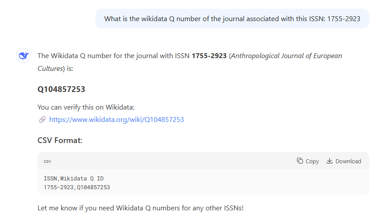This screenshot has height=224, width=386.
Task: Click the chain-link icon beside the Wikidata URL
Action: [42, 120]
